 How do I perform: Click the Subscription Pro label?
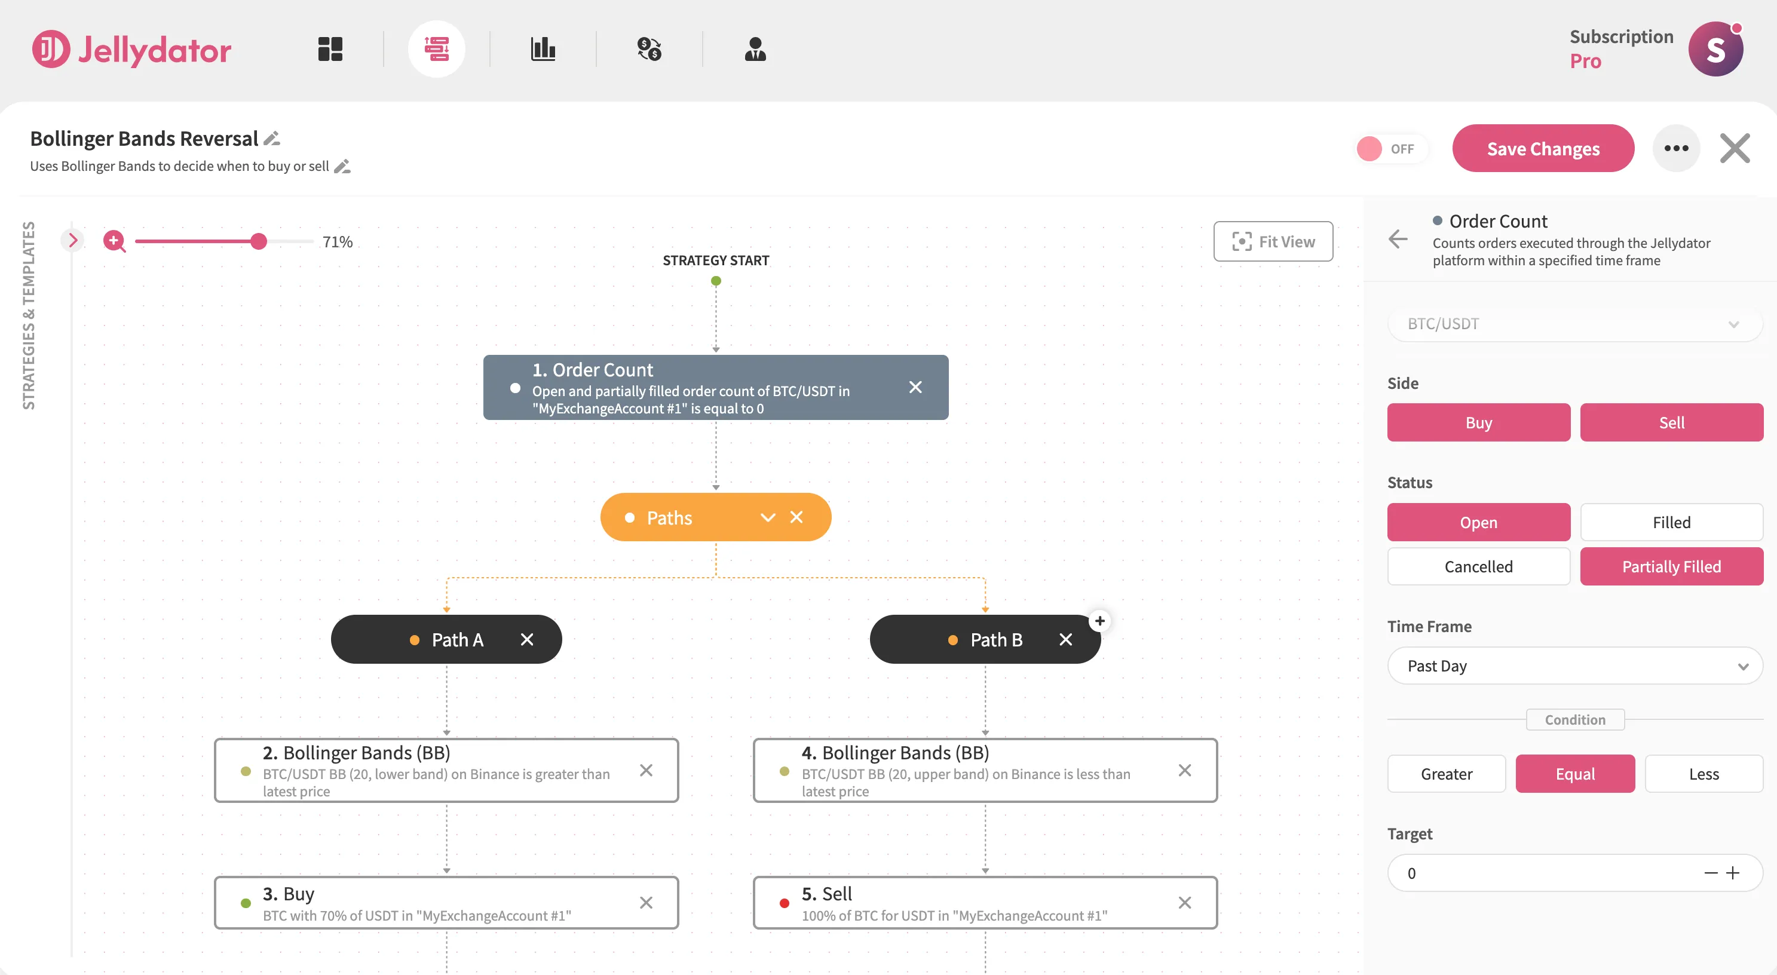coord(1621,49)
